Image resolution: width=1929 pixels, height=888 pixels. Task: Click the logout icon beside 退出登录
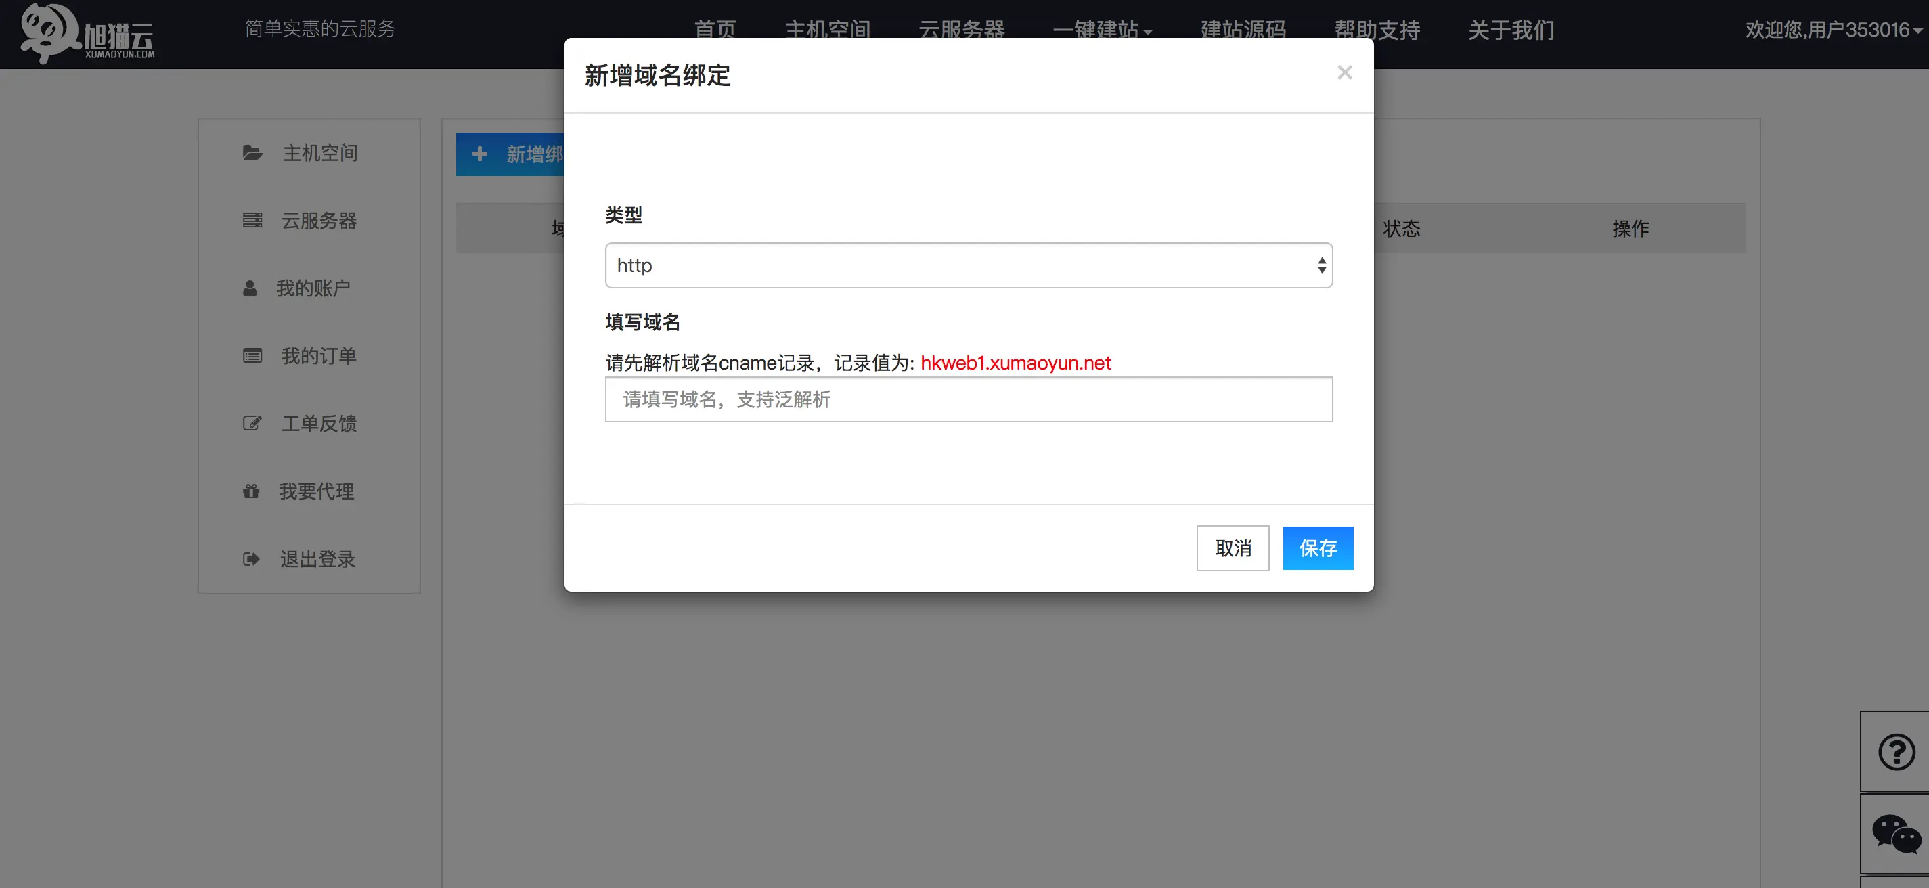(x=251, y=559)
